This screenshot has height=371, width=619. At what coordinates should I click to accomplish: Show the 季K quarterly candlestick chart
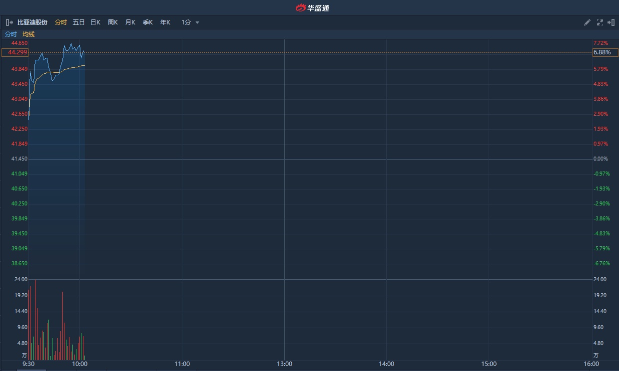(x=148, y=22)
